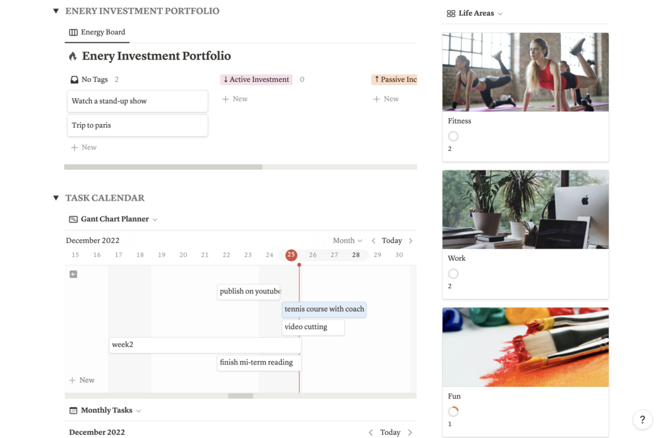Go to the next period in Gantt timeline
This screenshot has width=660, height=438.
[411, 241]
